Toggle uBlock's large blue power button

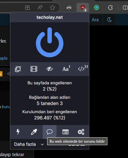click(50, 42)
